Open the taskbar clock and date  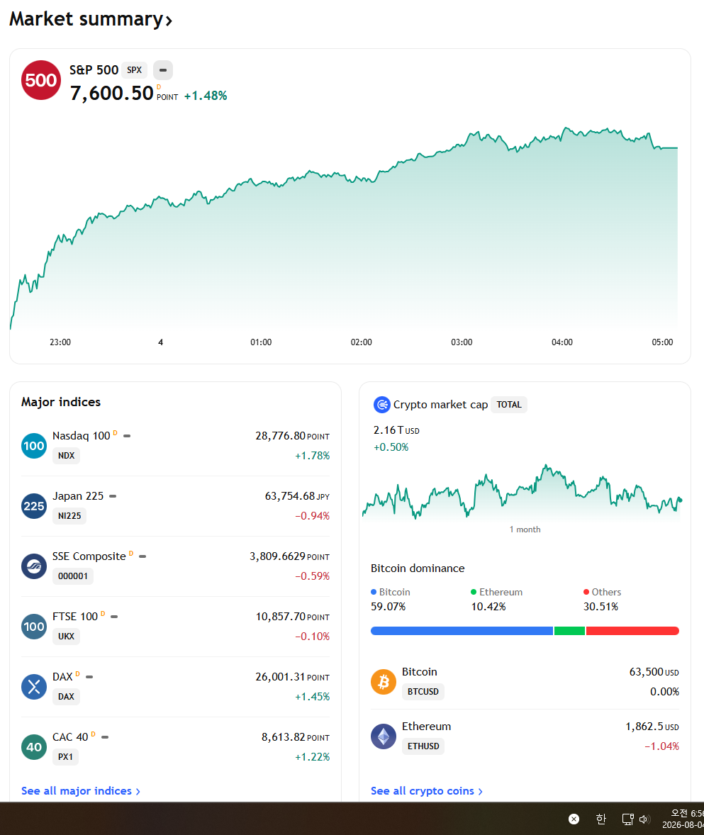point(683,819)
